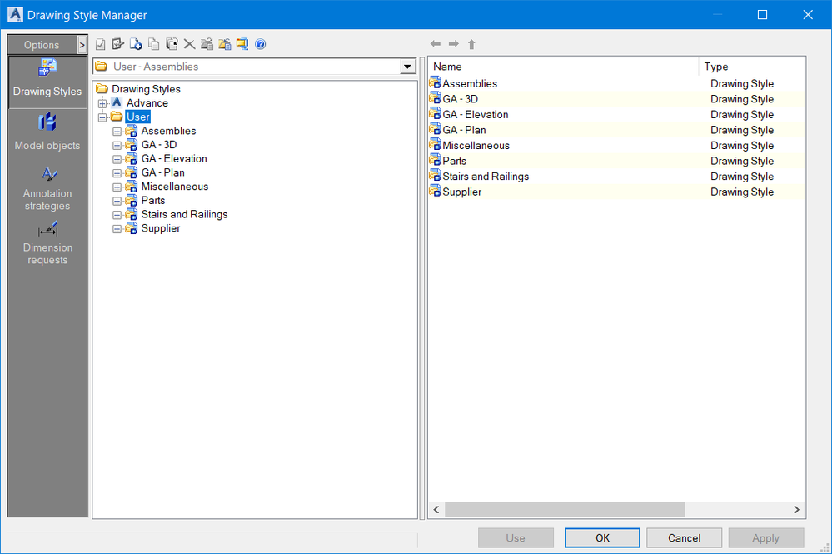Screen dimensions: 832x554
Task: Select Stairs and Railings in the tree
Action: [x=184, y=214]
